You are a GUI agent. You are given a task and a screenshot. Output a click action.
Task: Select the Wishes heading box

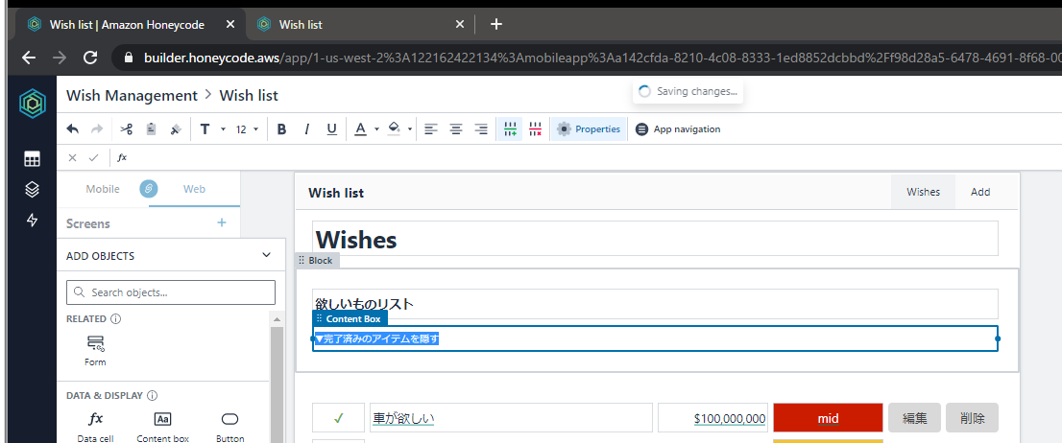655,238
